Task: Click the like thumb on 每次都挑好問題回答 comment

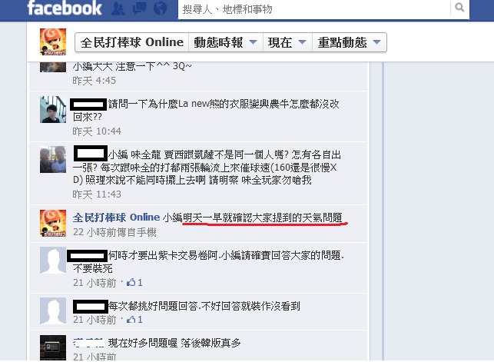Action: point(131,320)
